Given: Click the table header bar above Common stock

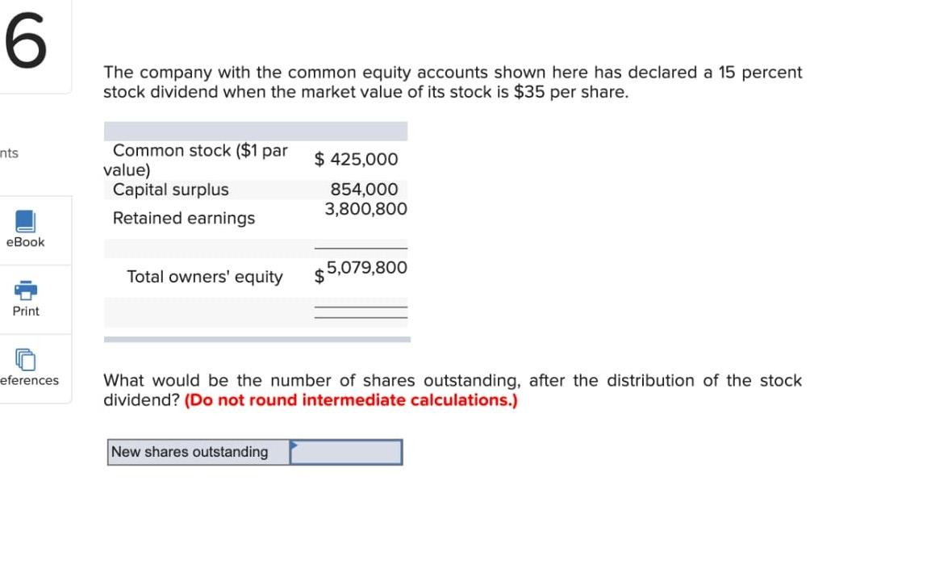Looking at the screenshot, I should [255, 130].
